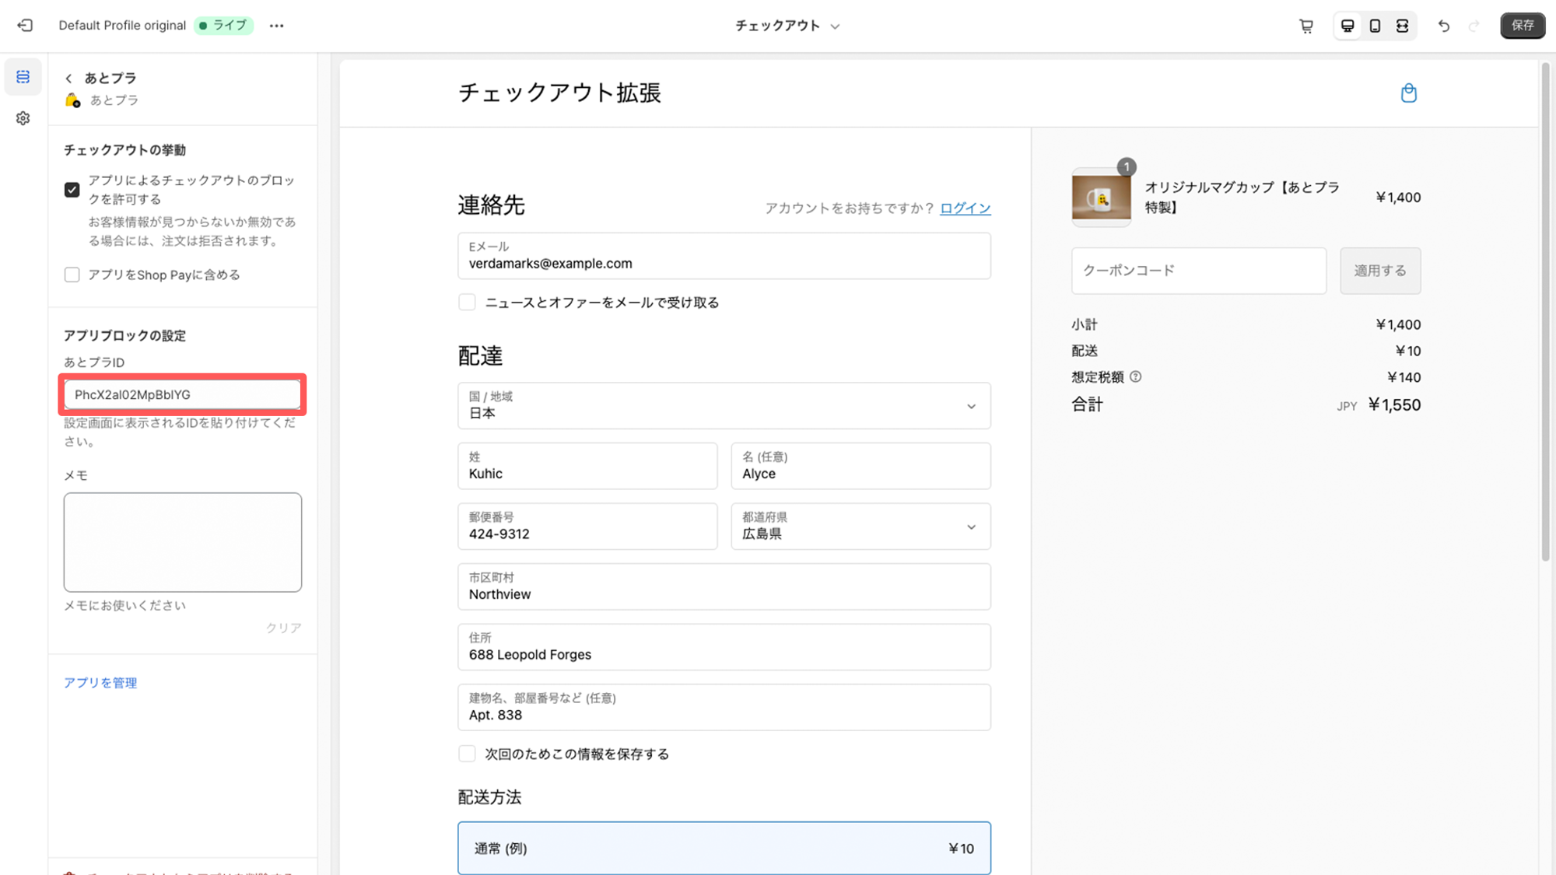Click the Eメール input field
Viewport: 1556px width, 875px height.
pyautogui.click(x=724, y=256)
